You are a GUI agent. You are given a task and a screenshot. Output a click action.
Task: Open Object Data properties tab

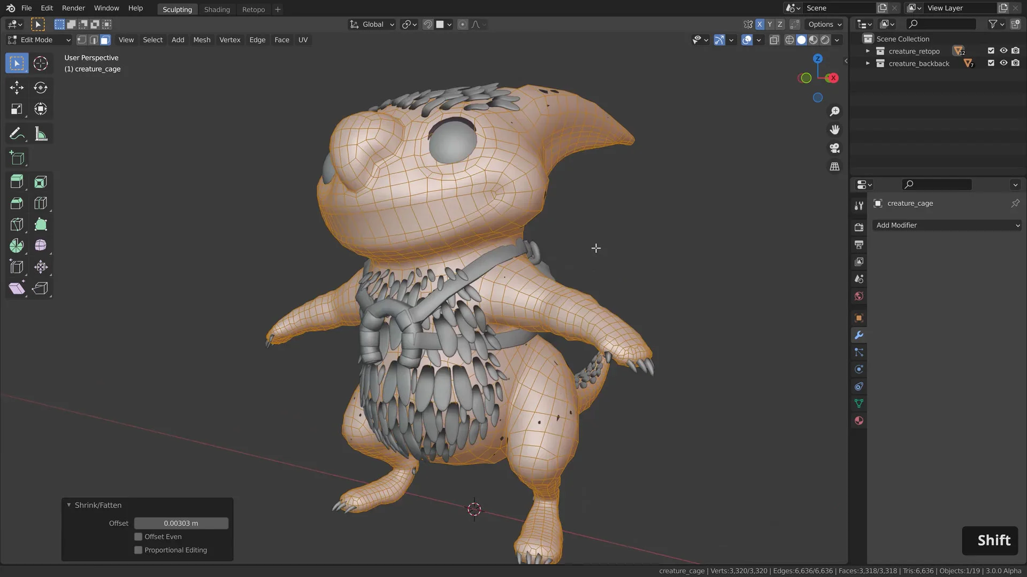coord(859,403)
